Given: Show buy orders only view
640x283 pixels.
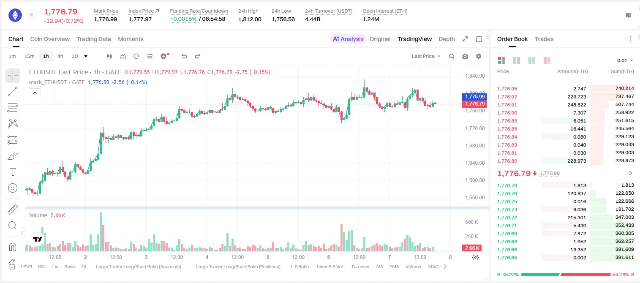Looking at the screenshot, I should 532,60.
